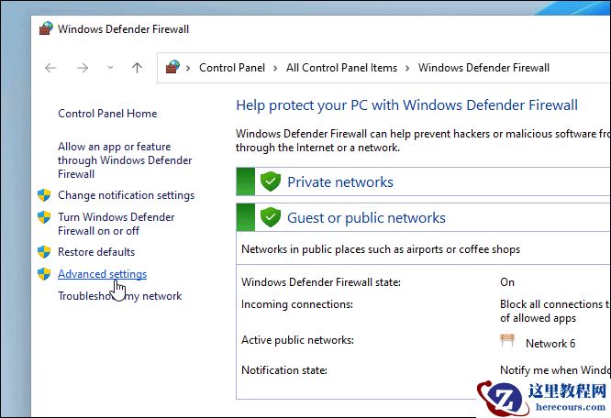Image resolution: width=611 pixels, height=418 pixels.
Task: Go back with the left arrow button
Action: pos(50,68)
